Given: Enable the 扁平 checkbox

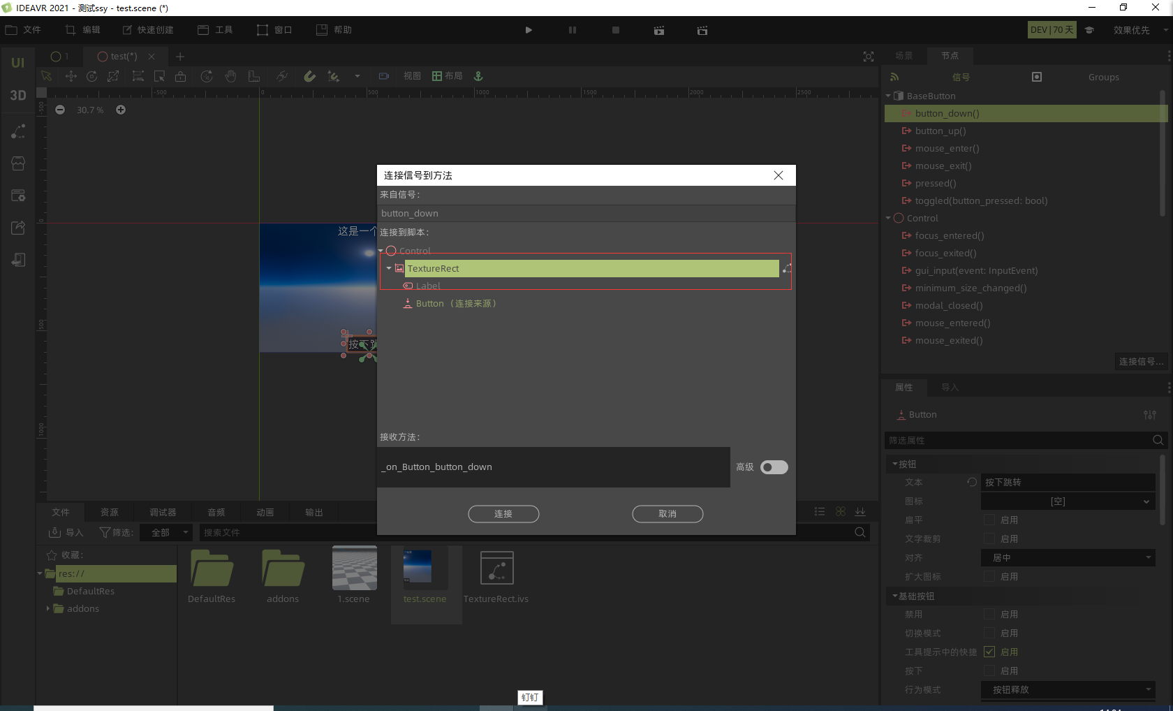Looking at the screenshot, I should coord(989,520).
